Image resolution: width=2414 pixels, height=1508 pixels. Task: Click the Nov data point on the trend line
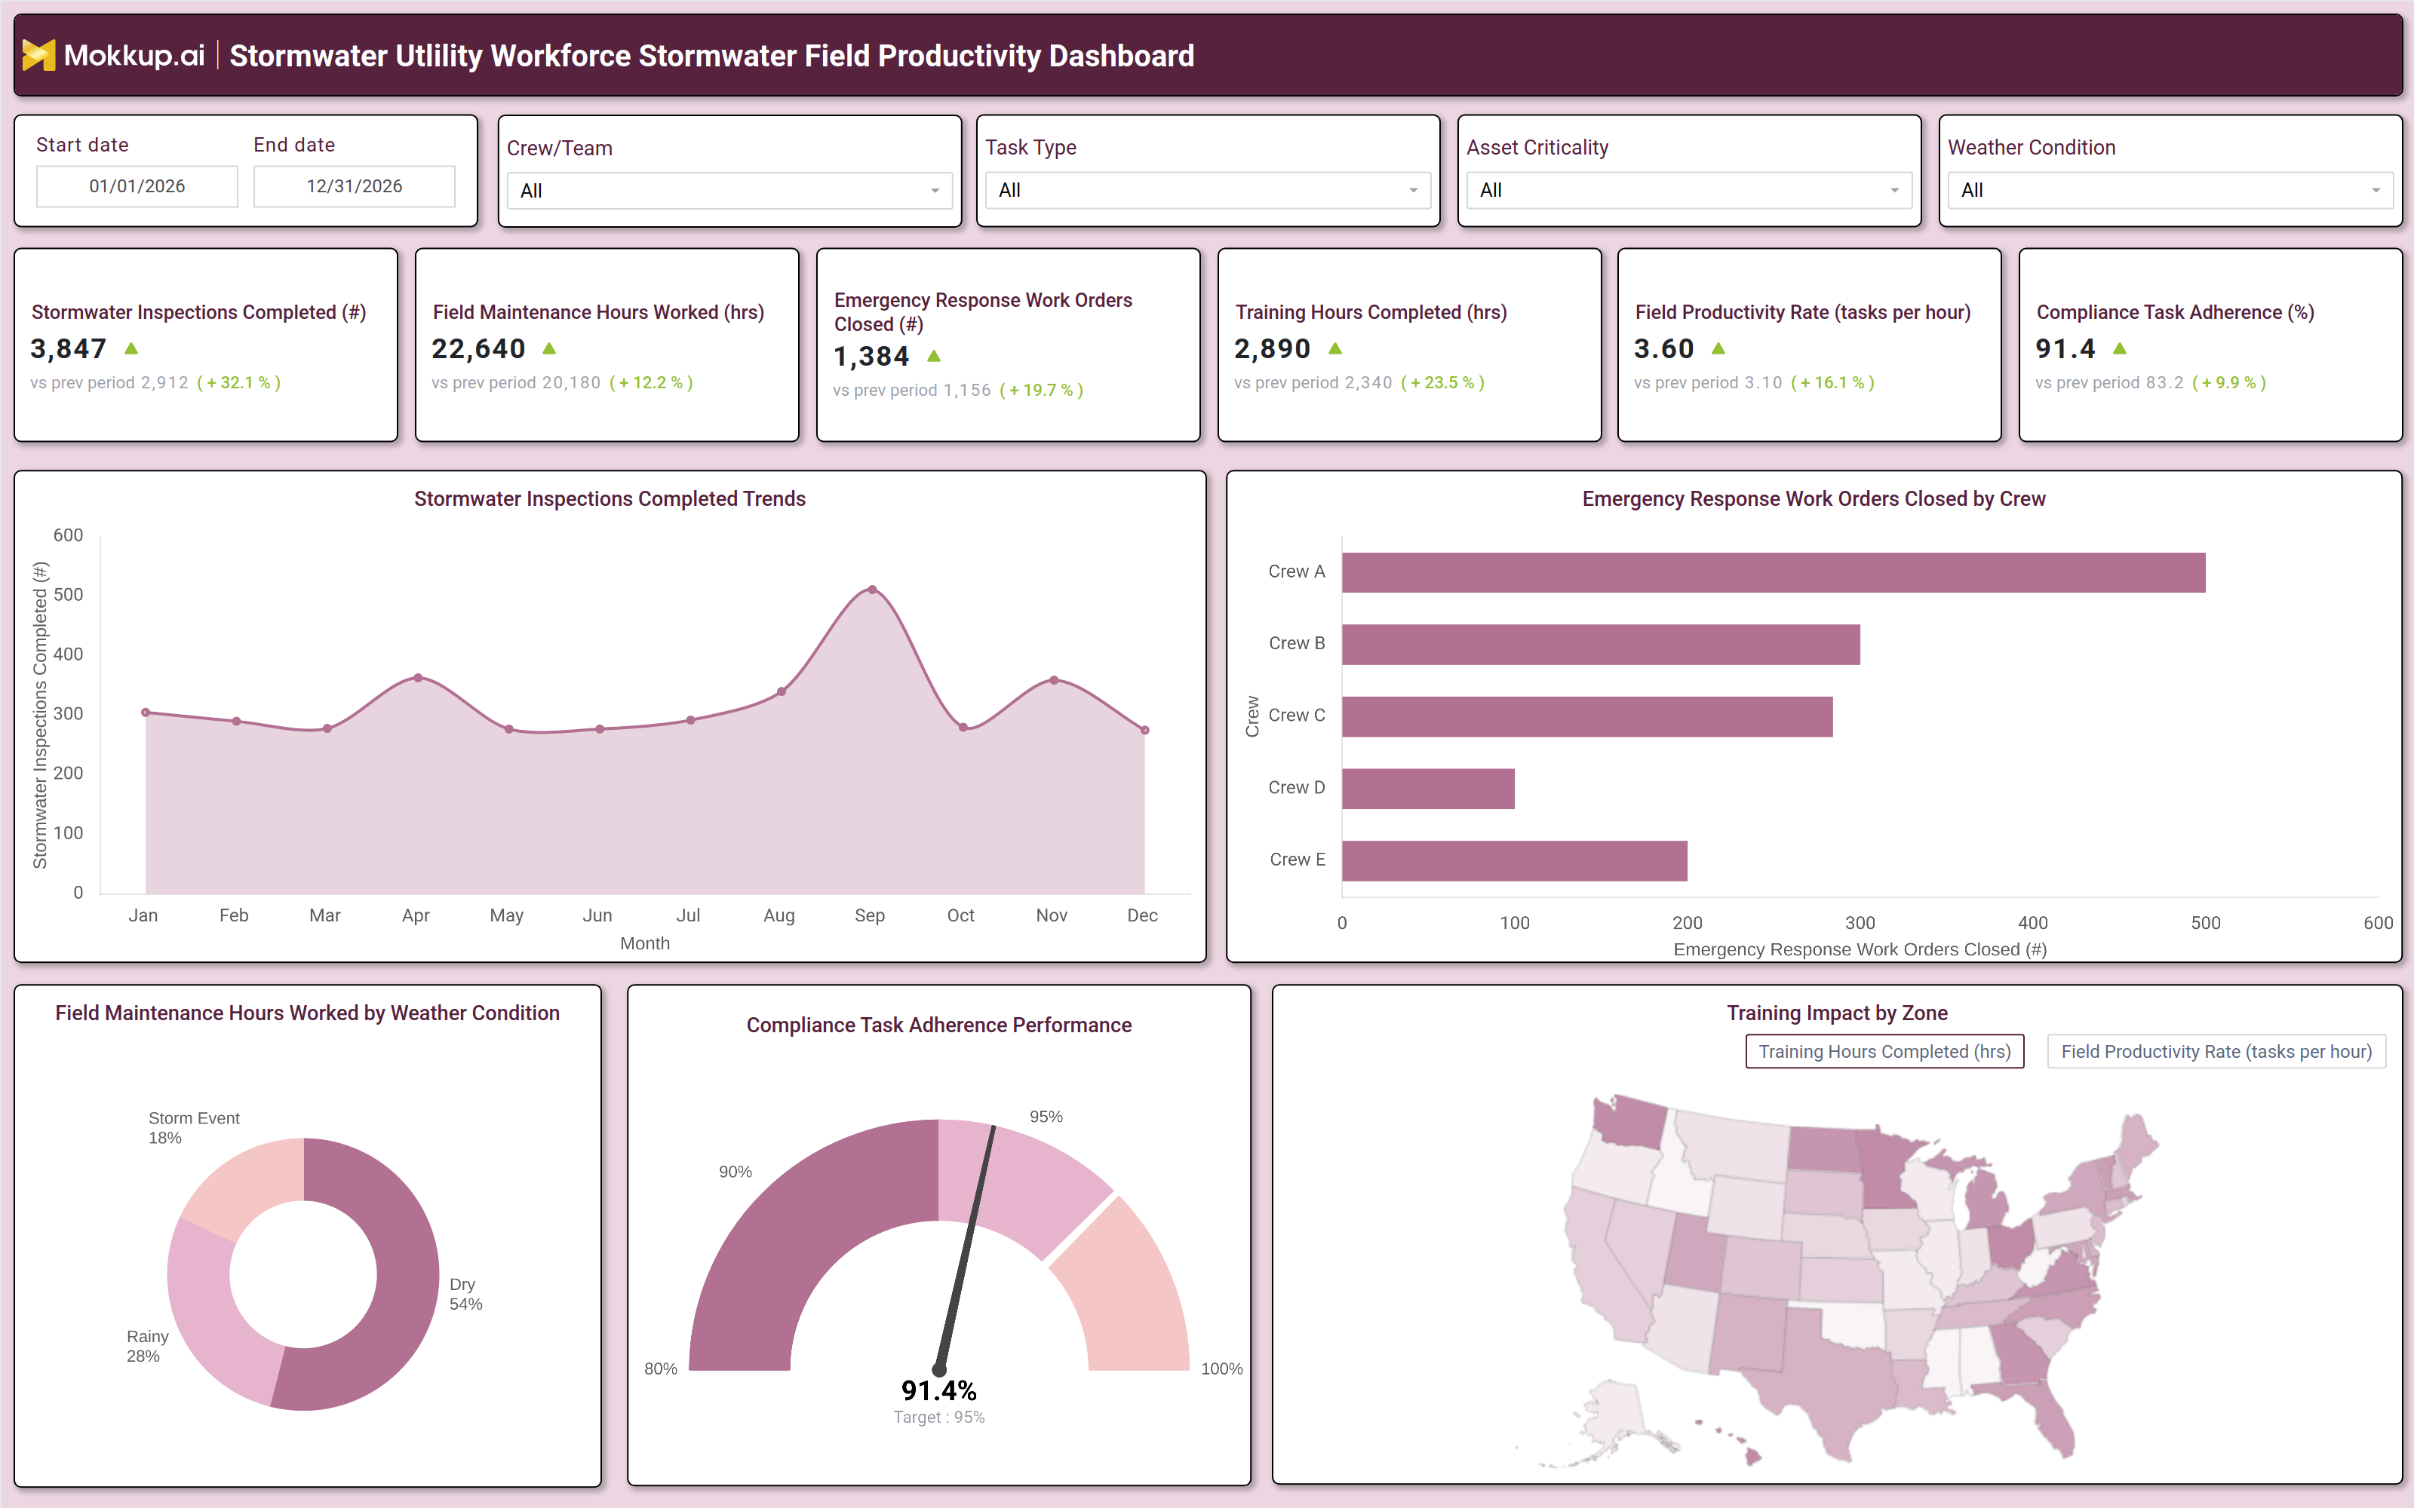point(1055,680)
